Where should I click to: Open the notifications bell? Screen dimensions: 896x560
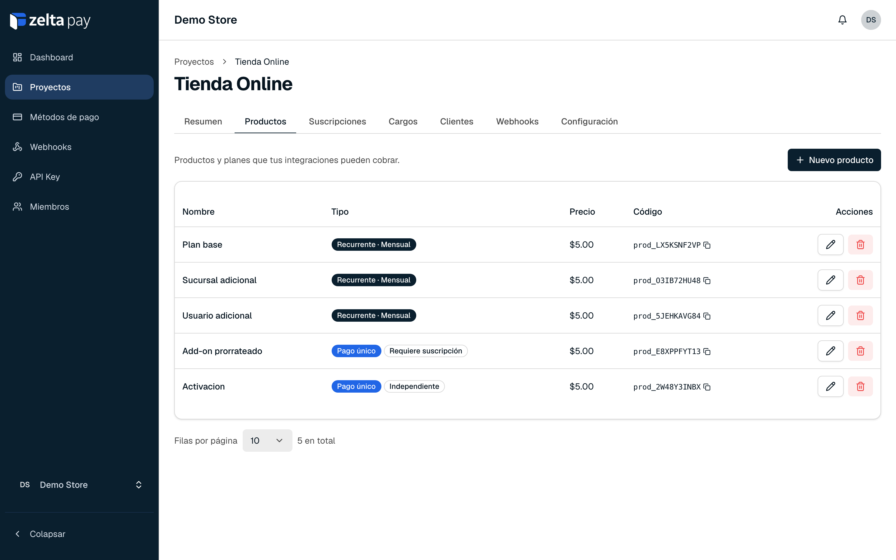click(x=842, y=20)
